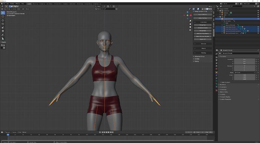Toggle Location X lock icon
This screenshot has width=260, height=143.
pos(256,59)
